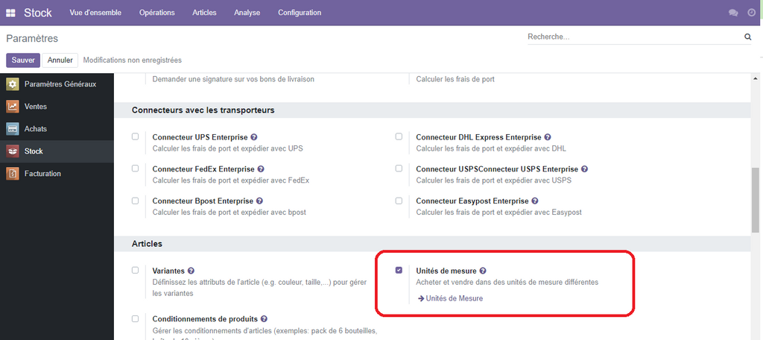Tick the Connecteur FedEx checkbox
This screenshot has width=763, height=340.
[x=135, y=169]
